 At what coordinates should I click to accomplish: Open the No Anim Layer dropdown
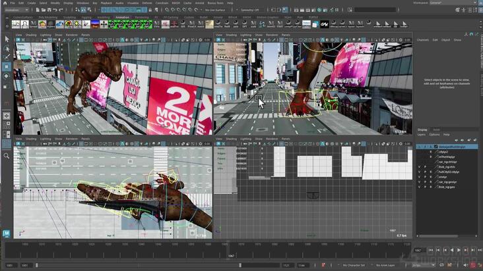tap(385, 265)
